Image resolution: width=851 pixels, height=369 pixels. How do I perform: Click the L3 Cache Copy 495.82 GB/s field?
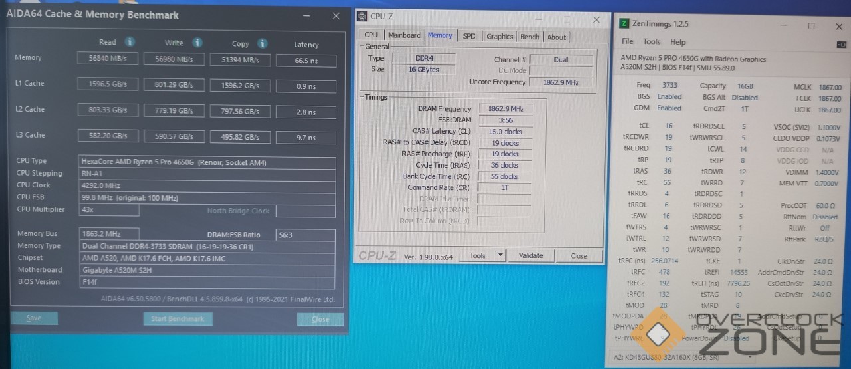point(240,137)
